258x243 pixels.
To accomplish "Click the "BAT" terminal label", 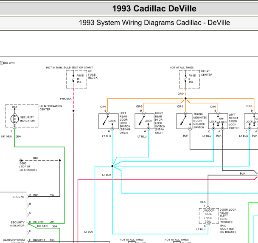I will 14,107.
